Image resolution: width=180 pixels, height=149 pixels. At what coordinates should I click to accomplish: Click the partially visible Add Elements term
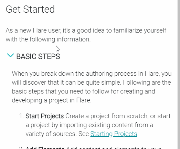45,148
